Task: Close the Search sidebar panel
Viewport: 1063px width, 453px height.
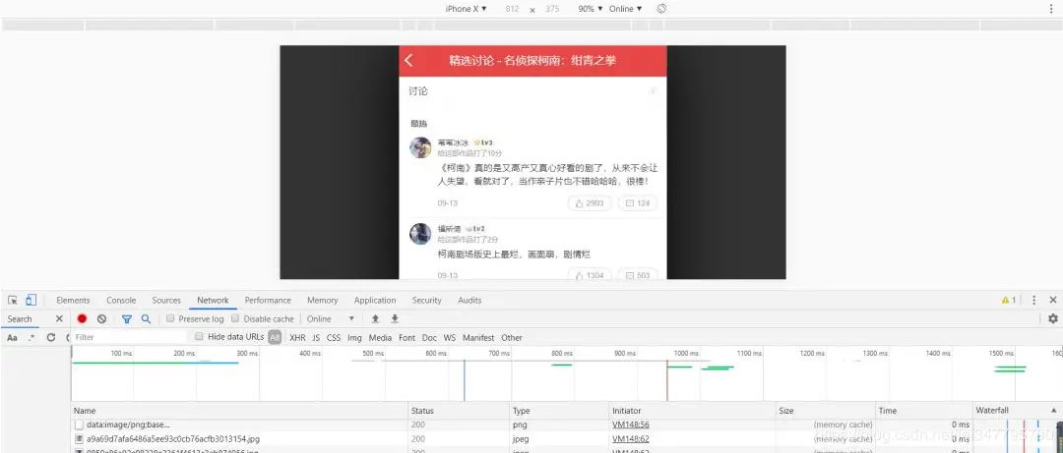Action: tap(59, 319)
